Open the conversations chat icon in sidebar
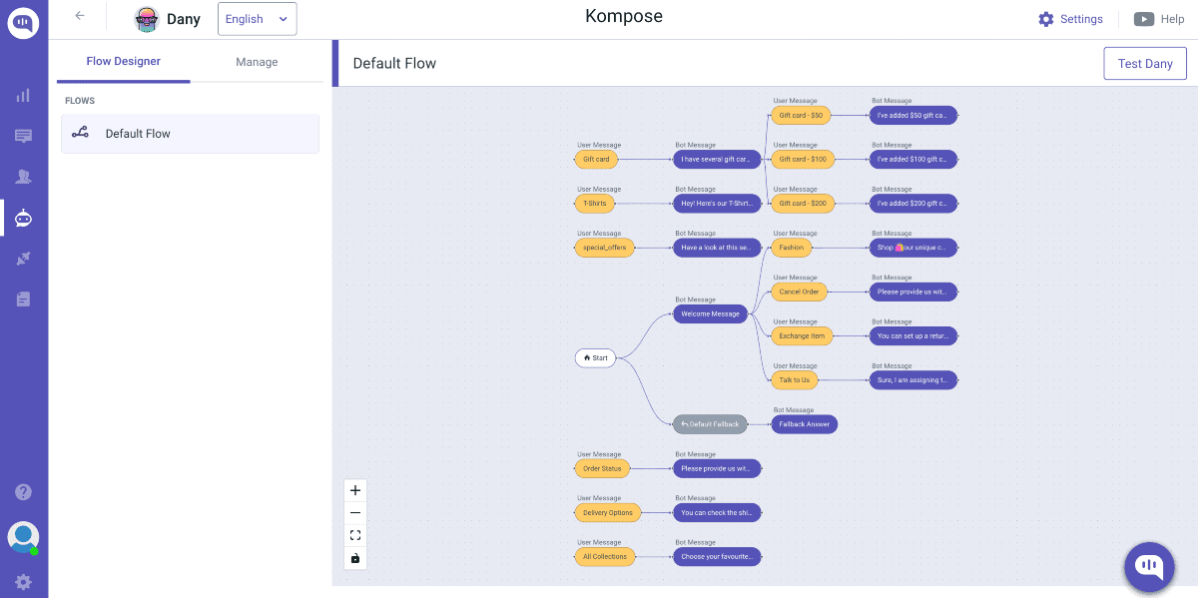 [23, 136]
